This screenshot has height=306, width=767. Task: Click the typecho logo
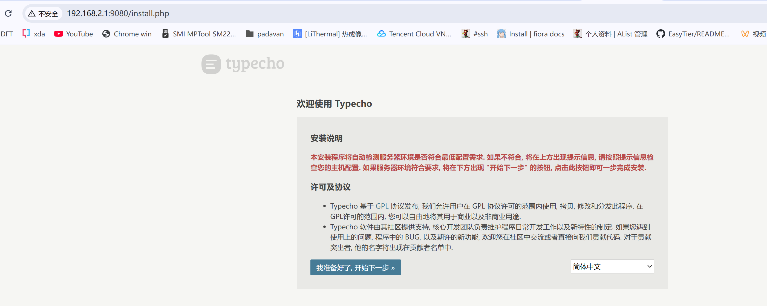243,64
